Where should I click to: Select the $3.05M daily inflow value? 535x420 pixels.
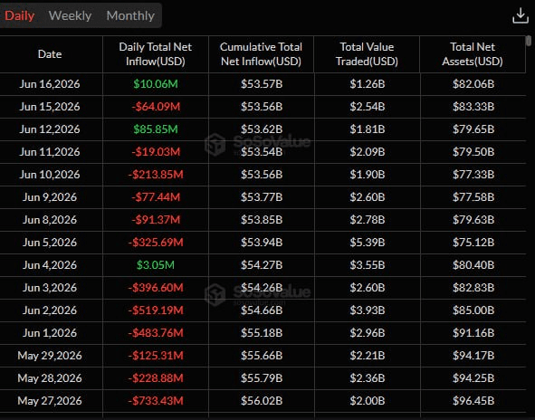click(156, 264)
